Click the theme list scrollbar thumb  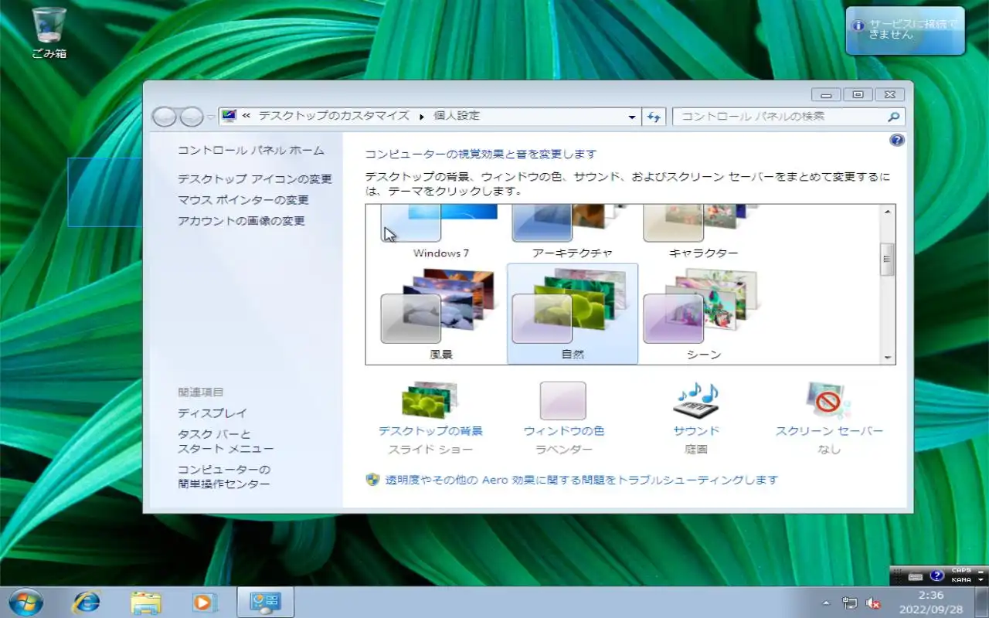pyautogui.click(x=888, y=259)
